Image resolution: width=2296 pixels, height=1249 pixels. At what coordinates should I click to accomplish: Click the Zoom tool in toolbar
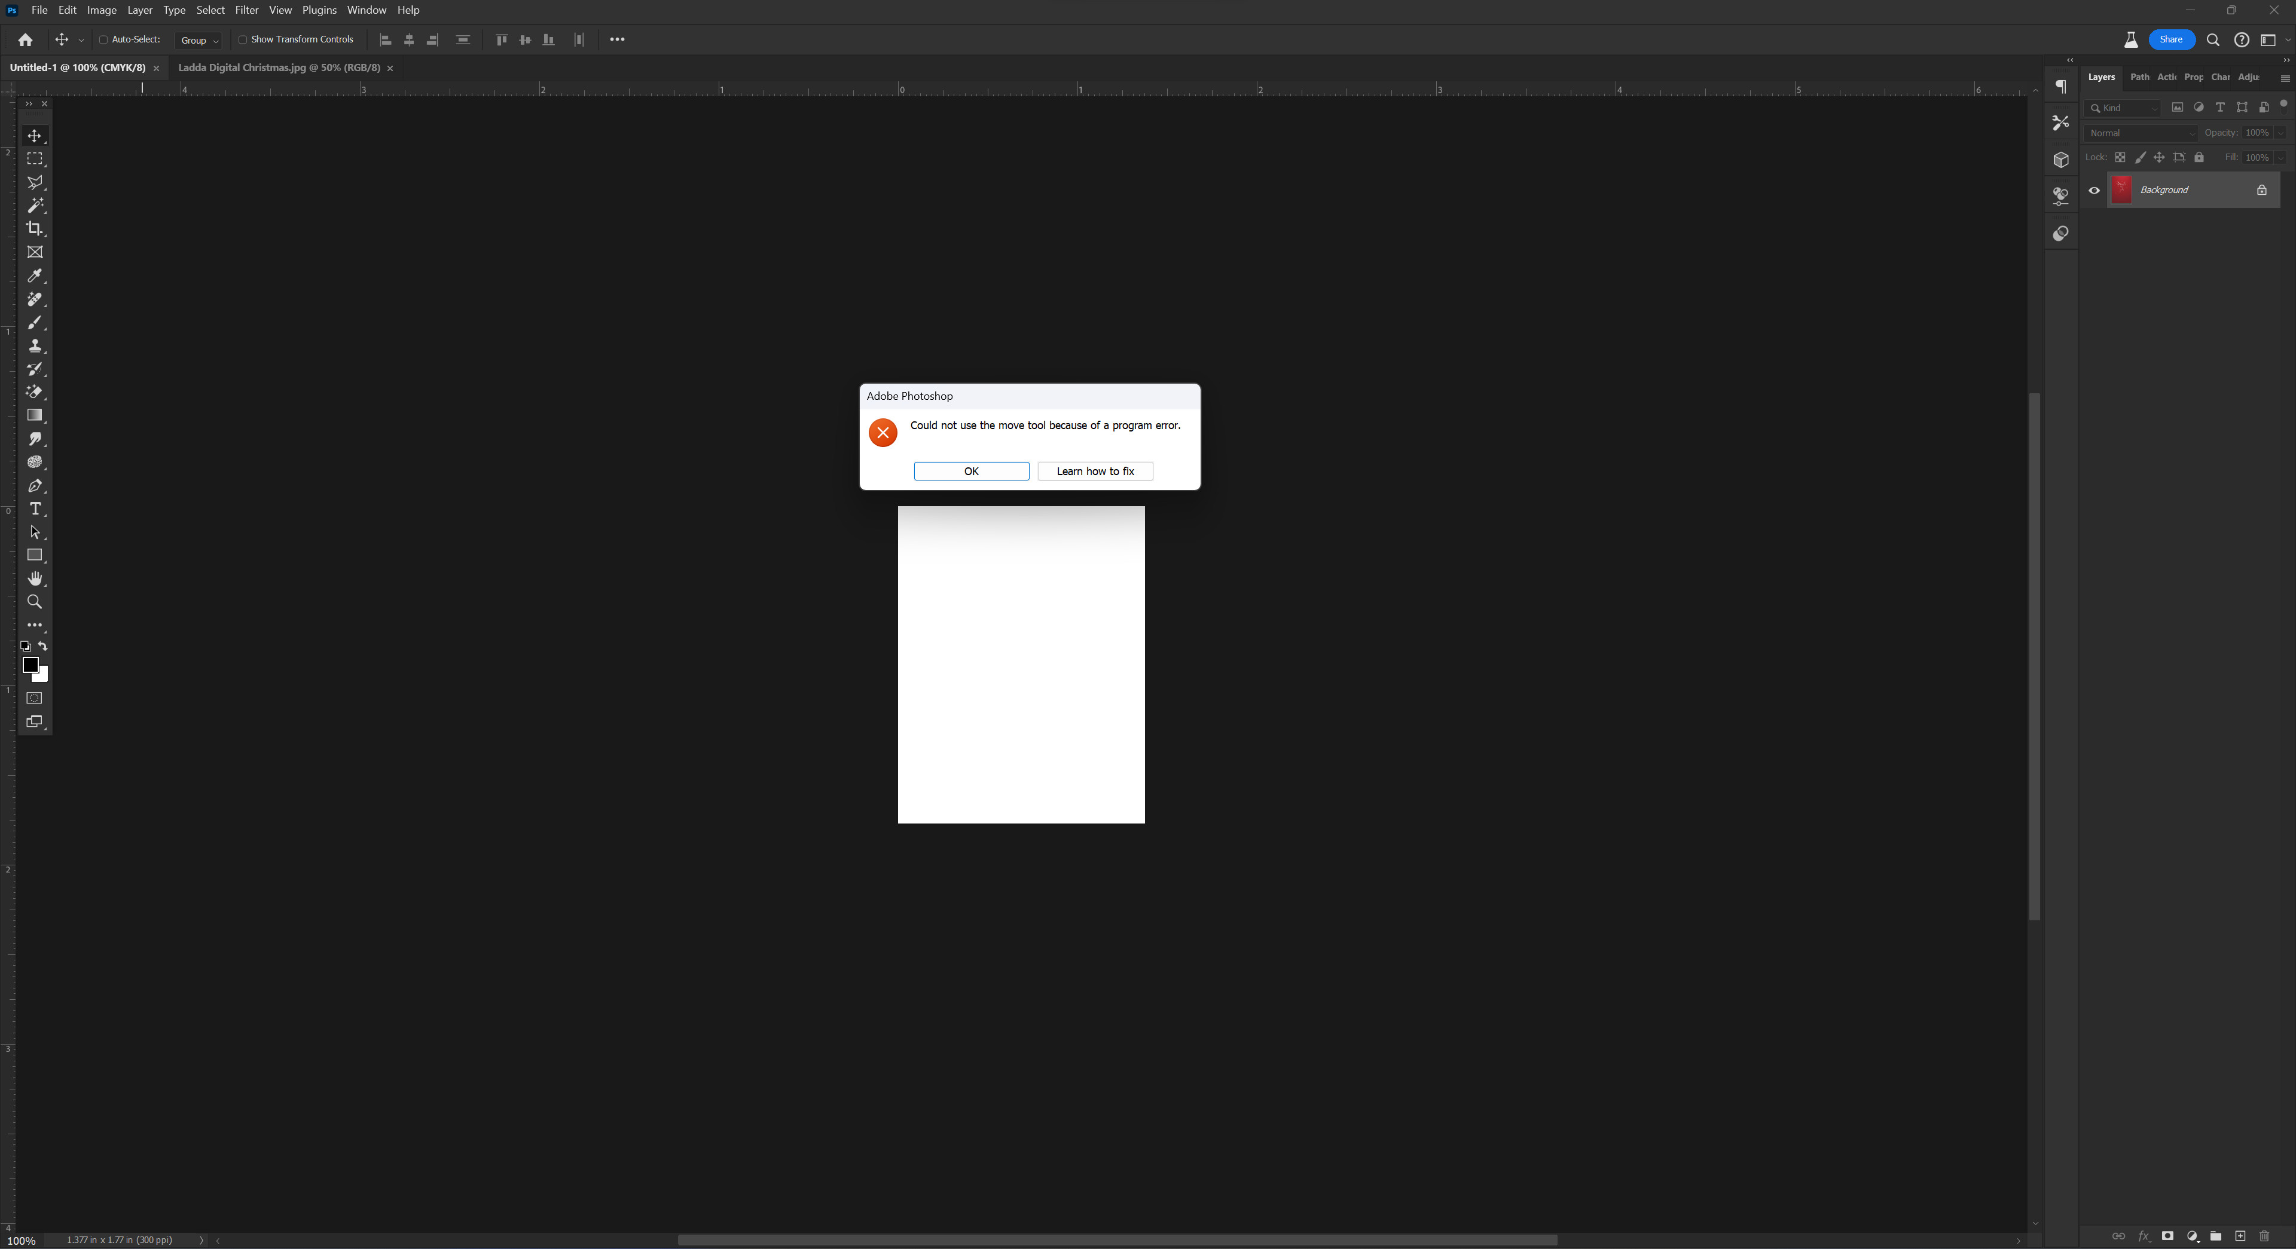point(35,602)
